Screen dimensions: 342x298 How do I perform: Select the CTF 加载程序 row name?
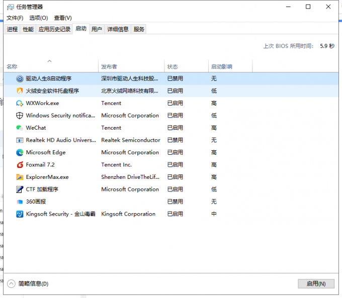[42, 189]
